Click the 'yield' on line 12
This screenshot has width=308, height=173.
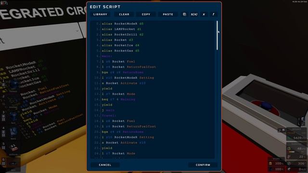coord(107,88)
